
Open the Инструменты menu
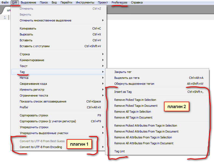85,2
